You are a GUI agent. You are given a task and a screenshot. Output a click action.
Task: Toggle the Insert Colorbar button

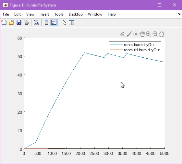pyautogui.click(x=46, y=22)
